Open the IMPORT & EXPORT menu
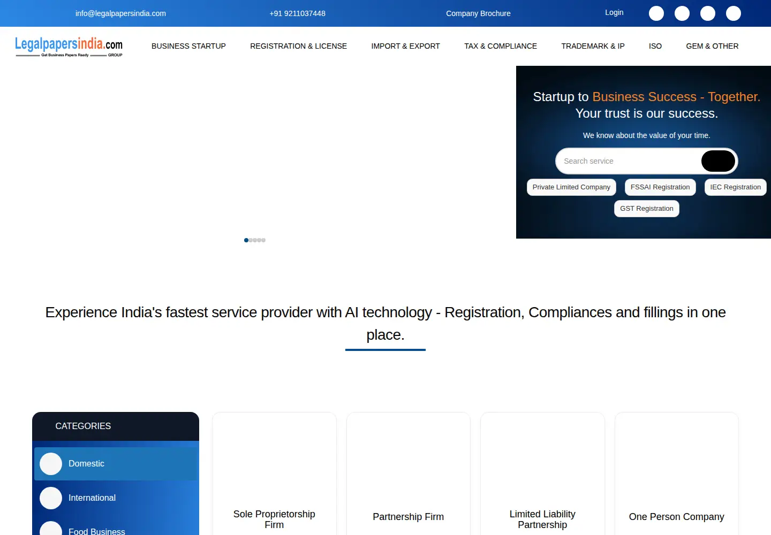771x535 pixels. (x=405, y=46)
